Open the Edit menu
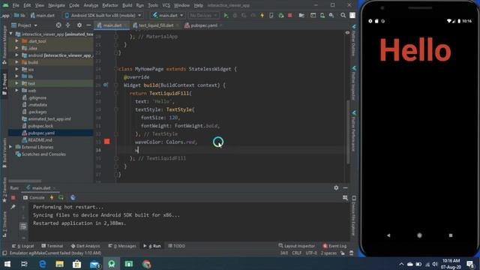 click(x=27, y=5)
